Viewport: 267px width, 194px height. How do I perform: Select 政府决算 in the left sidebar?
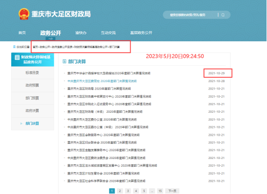(x=33, y=111)
